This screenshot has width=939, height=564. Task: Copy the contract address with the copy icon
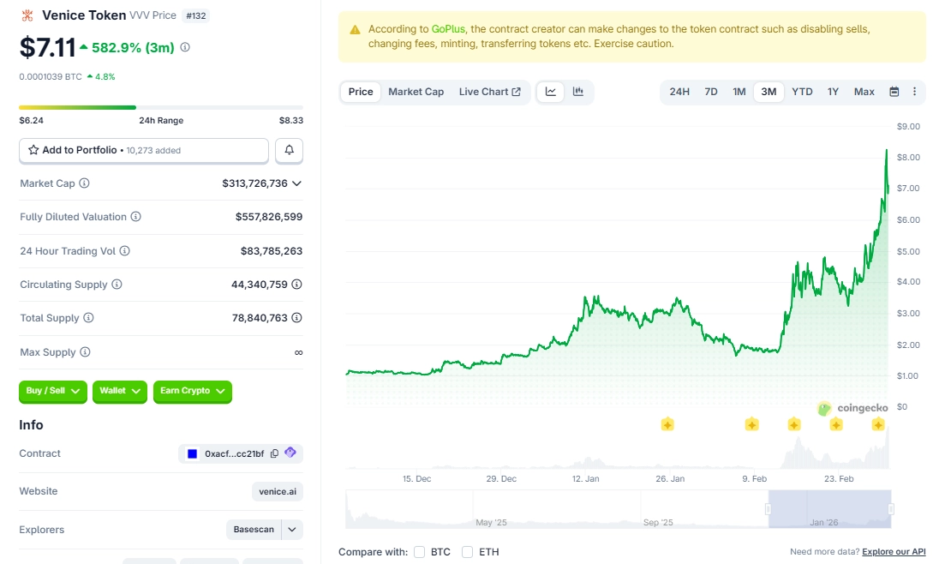(x=276, y=453)
